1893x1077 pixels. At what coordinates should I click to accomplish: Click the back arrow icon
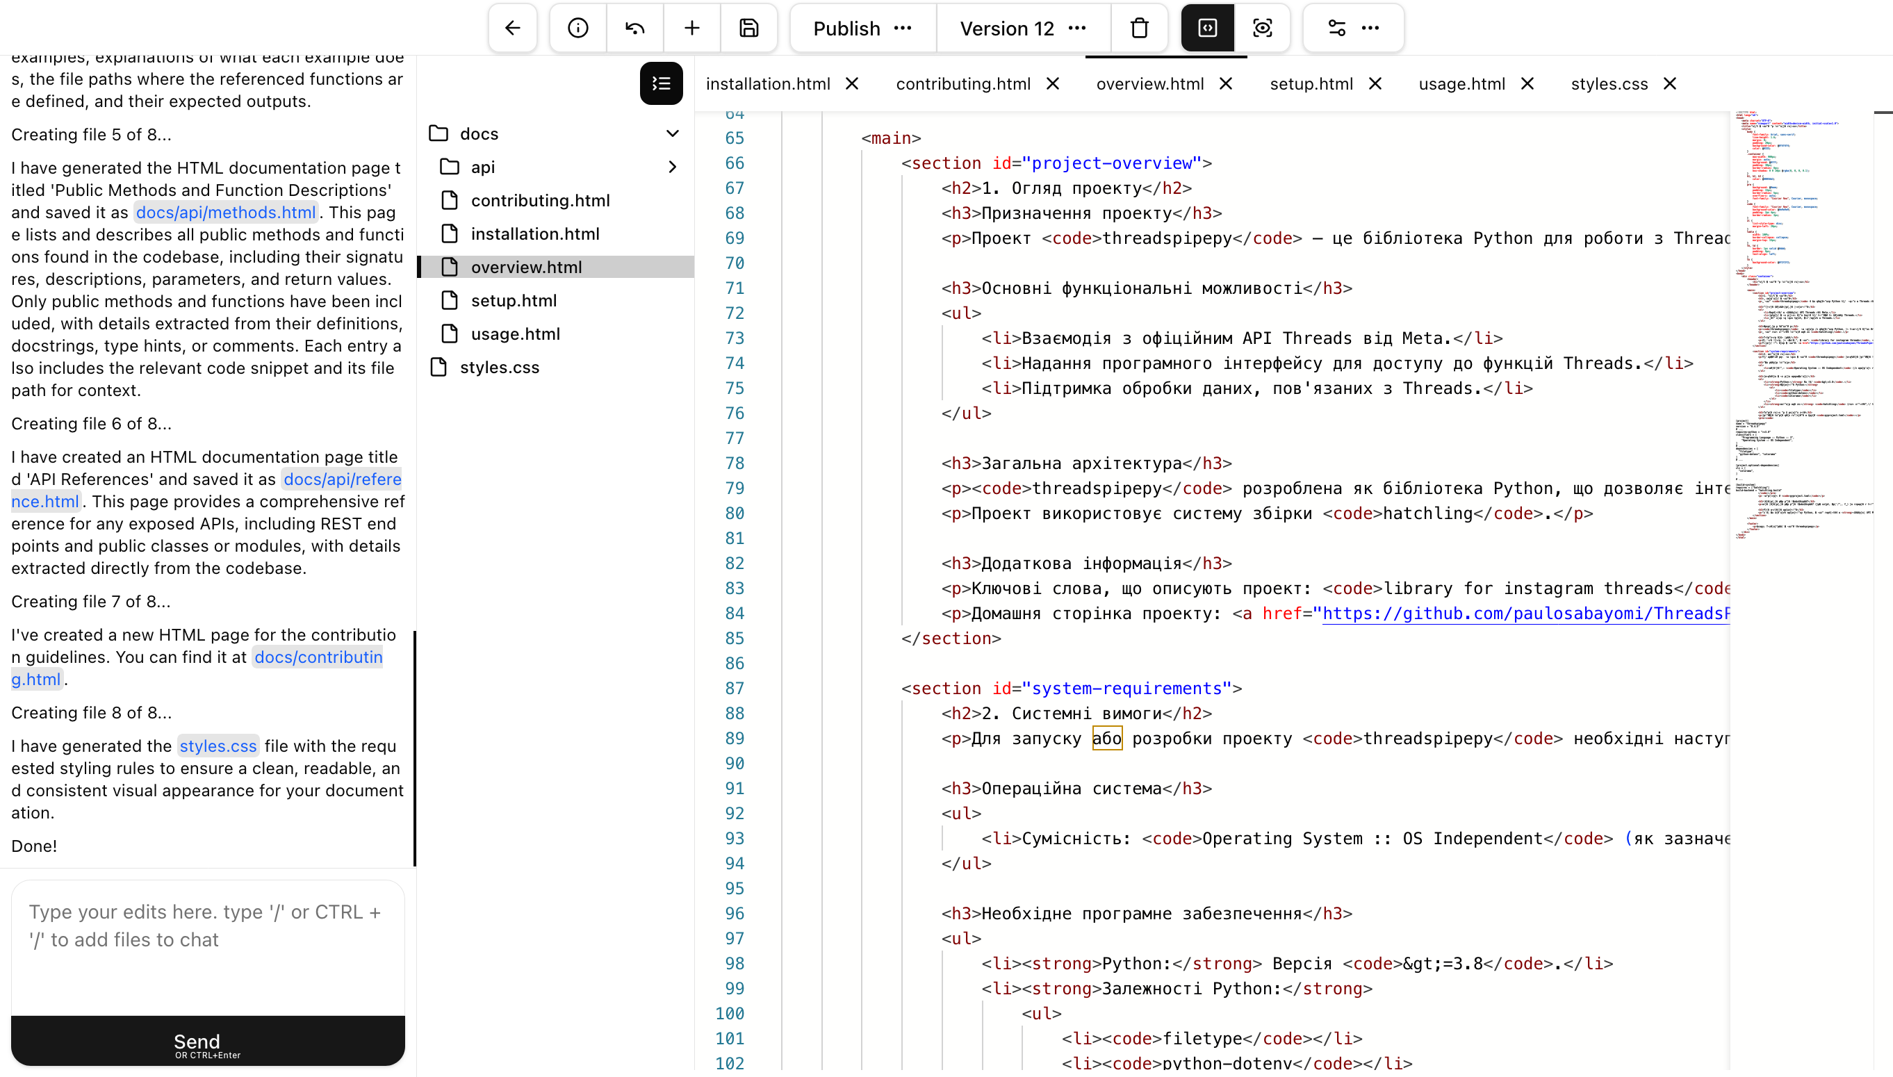point(512,27)
